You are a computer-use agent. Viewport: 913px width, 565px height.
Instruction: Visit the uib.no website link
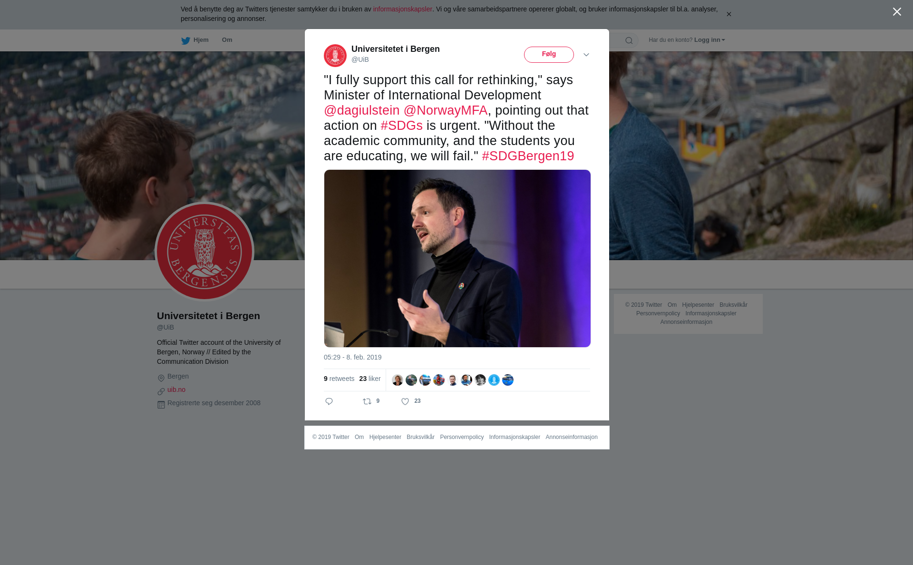point(176,390)
